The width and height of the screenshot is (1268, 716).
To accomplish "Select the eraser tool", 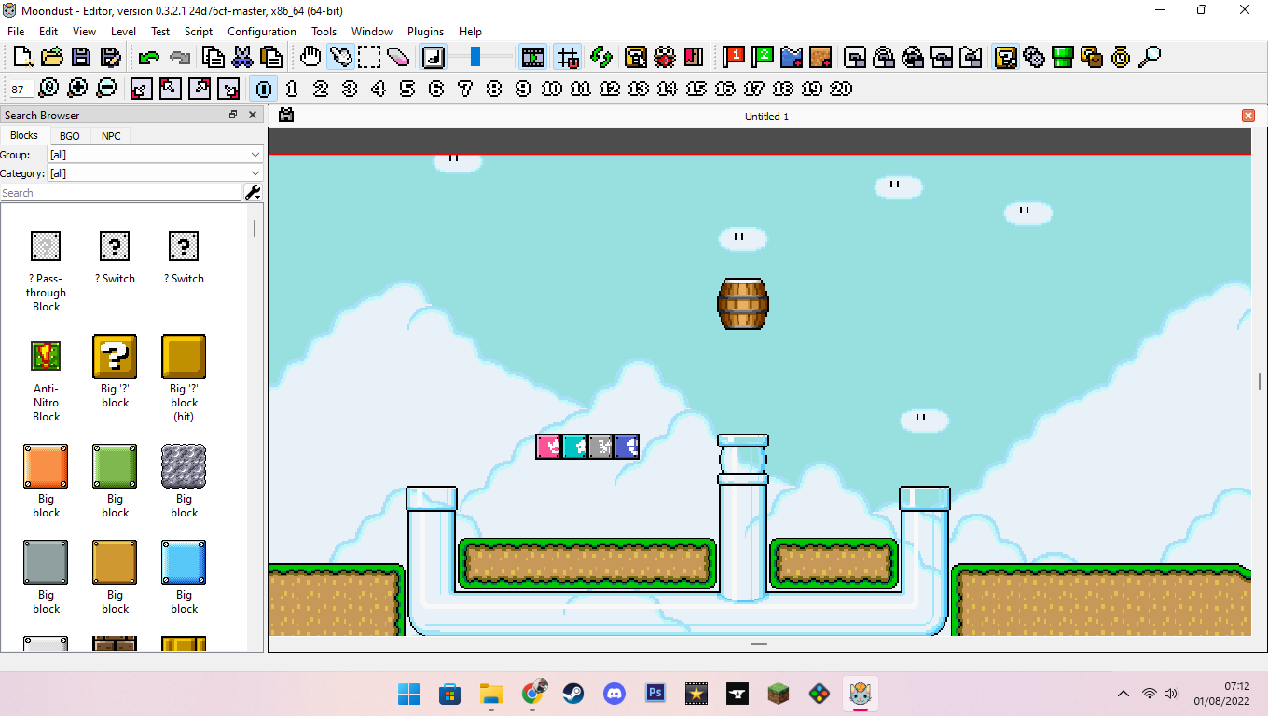I will [x=398, y=58].
